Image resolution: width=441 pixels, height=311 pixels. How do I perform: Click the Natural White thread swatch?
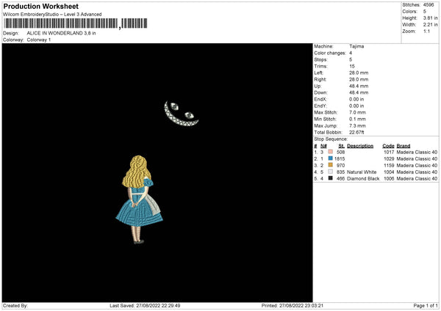coord(330,172)
